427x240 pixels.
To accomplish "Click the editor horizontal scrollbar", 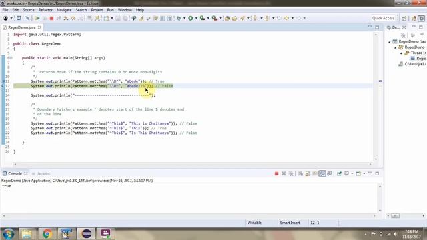I will pyautogui.click(x=193, y=164).
